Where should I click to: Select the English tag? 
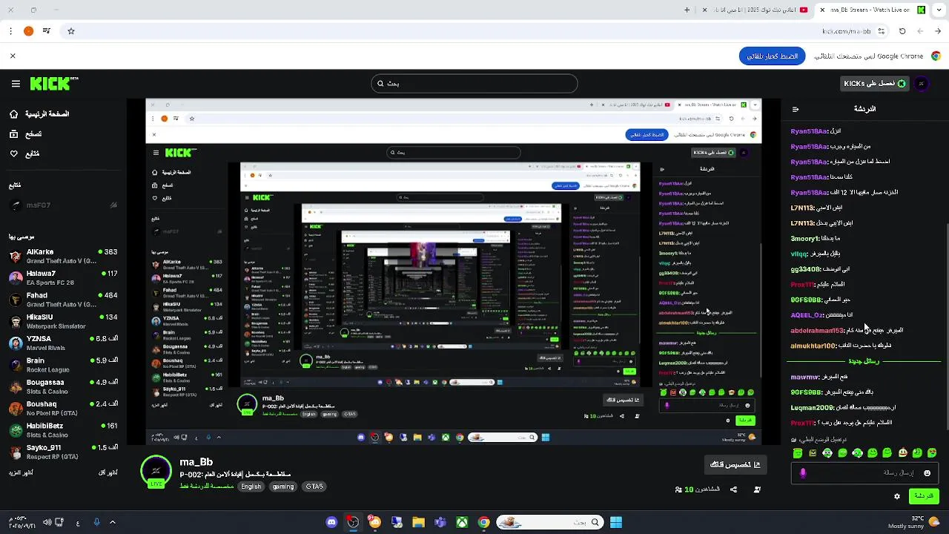pos(251,487)
